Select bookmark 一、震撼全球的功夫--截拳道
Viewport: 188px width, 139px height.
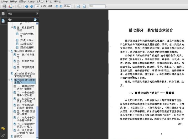(x=26, y=87)
